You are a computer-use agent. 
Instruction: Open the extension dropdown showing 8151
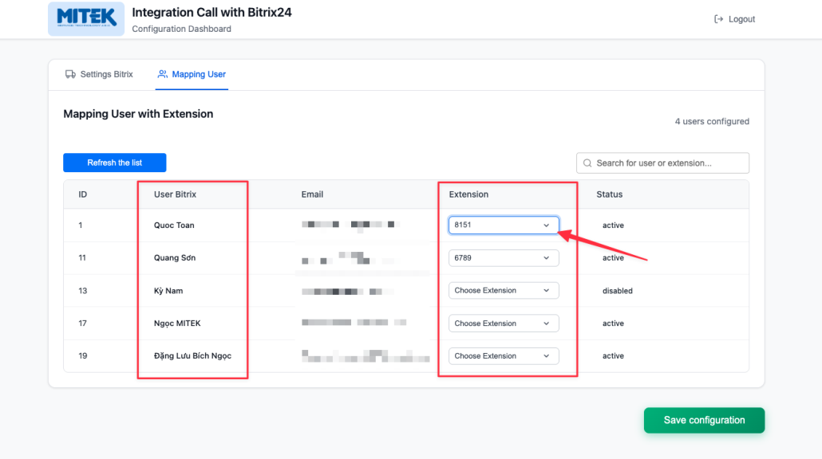[504, 225]
